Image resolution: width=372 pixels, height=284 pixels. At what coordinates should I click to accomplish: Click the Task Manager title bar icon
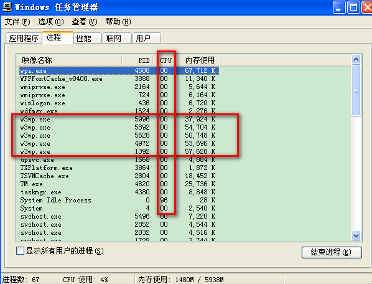7,7
